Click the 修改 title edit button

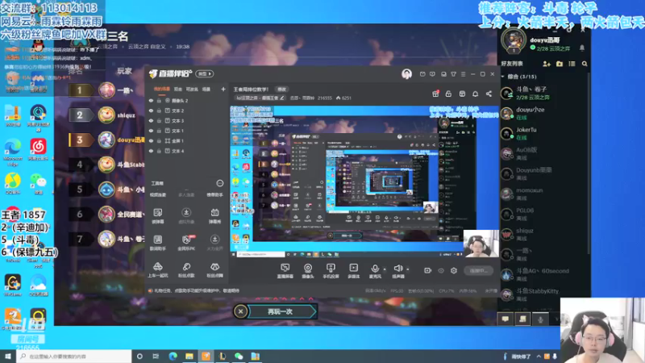(281, 90)
